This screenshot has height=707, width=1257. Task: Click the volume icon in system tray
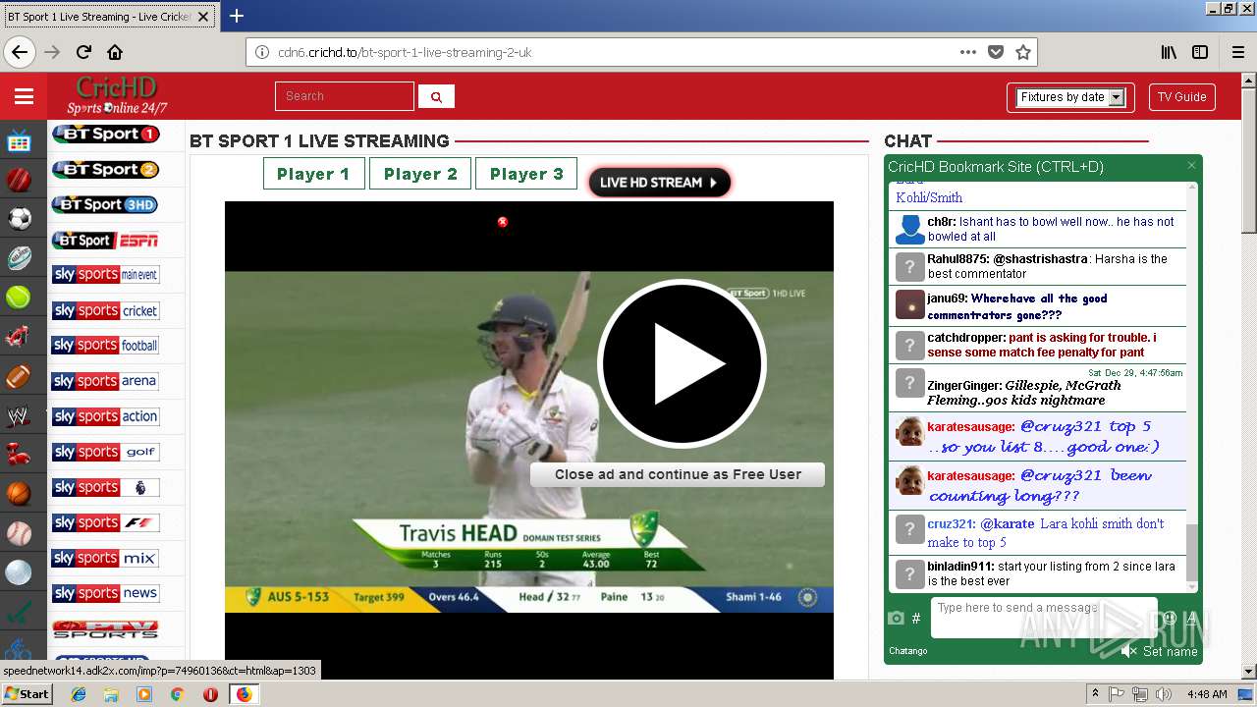(1164, 694)
